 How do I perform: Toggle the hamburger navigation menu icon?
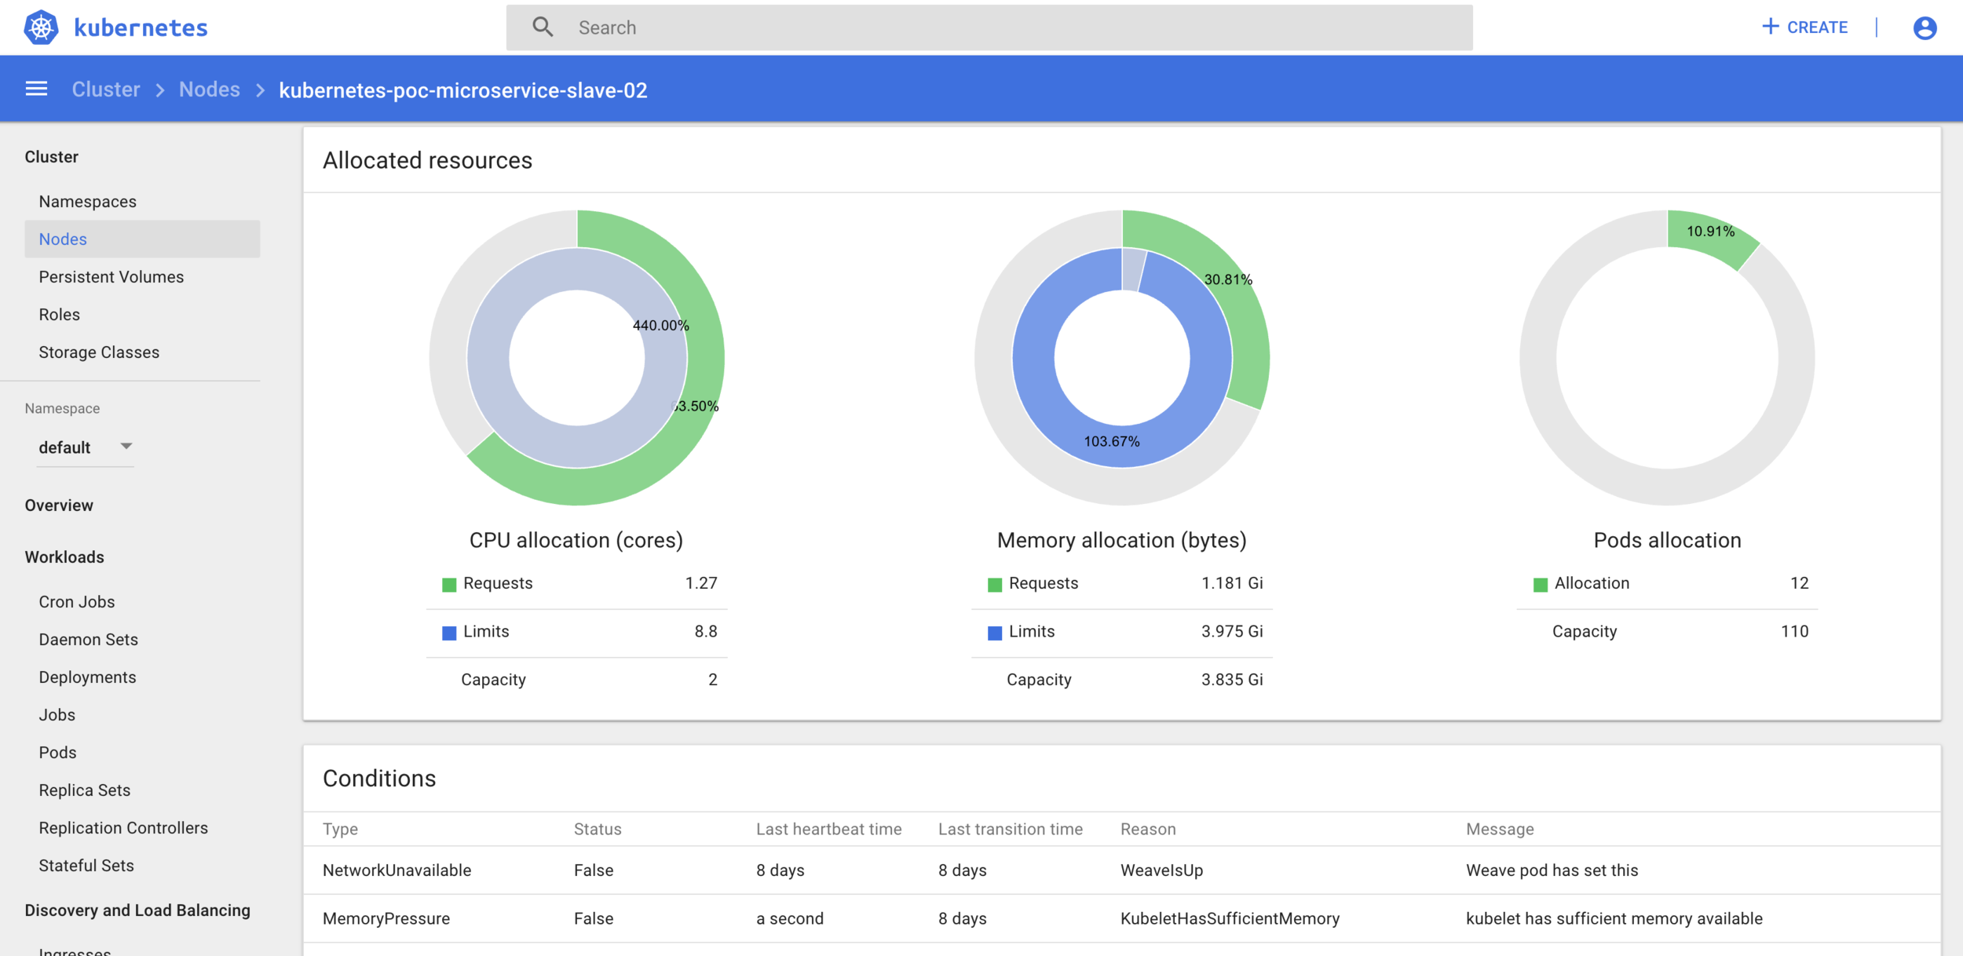point(36,89)
